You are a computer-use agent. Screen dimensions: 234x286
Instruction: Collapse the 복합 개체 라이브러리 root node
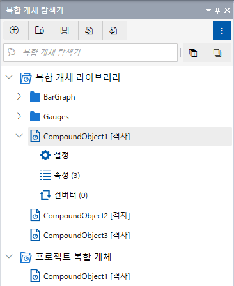9,77
